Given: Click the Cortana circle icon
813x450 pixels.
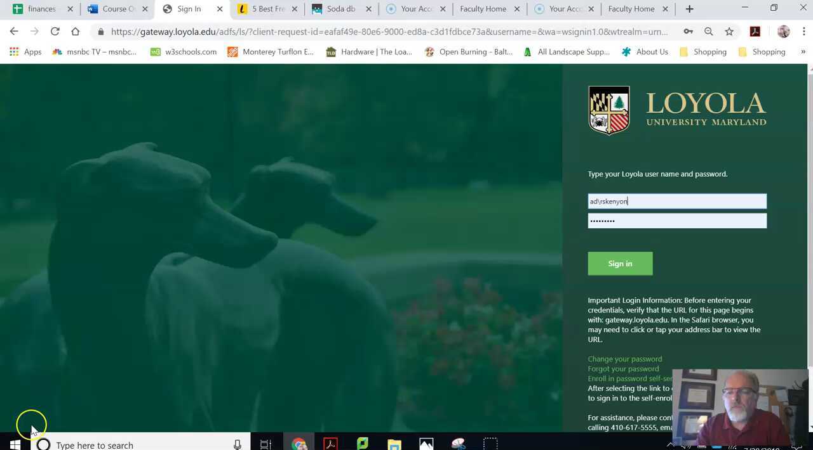Looking at the screenshot, I should tap(43, 444).
